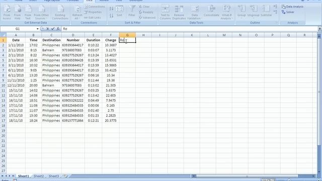Viewport: 322px width, 181px height.
Task: Click the first sheet navigation arrow
Action: coord(2,176)
